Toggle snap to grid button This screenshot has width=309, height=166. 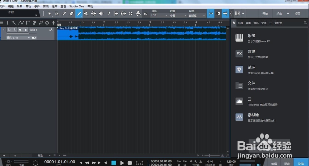tap(210, 14)
